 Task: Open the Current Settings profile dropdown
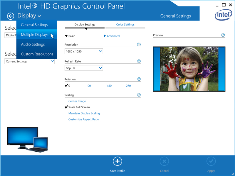[x=30, y=61]
